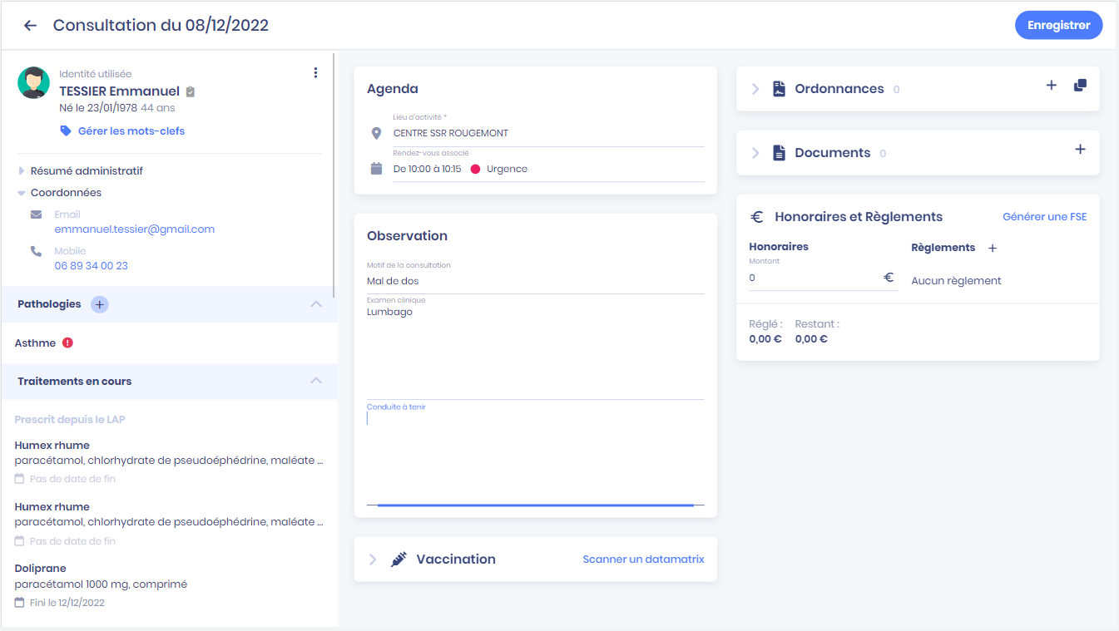Open the Gérer les mots-clefs link

pos(131,131)
